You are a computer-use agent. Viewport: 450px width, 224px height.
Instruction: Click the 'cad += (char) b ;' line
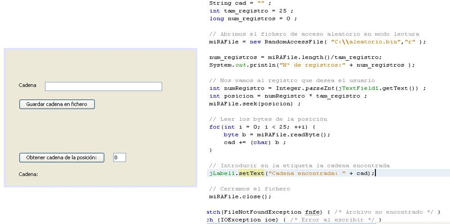[x=255, y=142]
